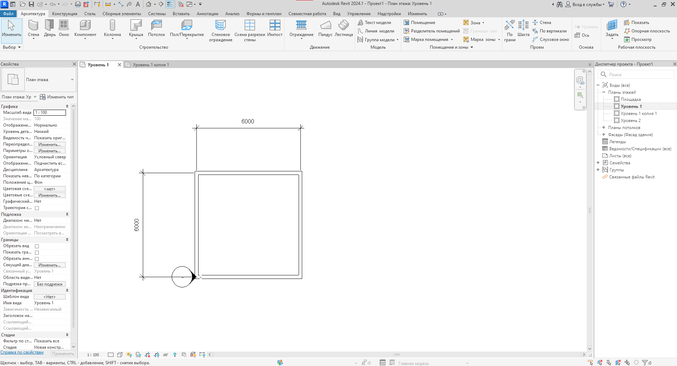Check the Обрезать аннотации option
Viewport: 677px width, 366px height.
point(37,258)
